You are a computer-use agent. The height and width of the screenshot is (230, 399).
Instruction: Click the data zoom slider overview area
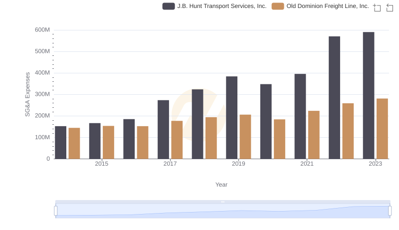pos(222,211)
